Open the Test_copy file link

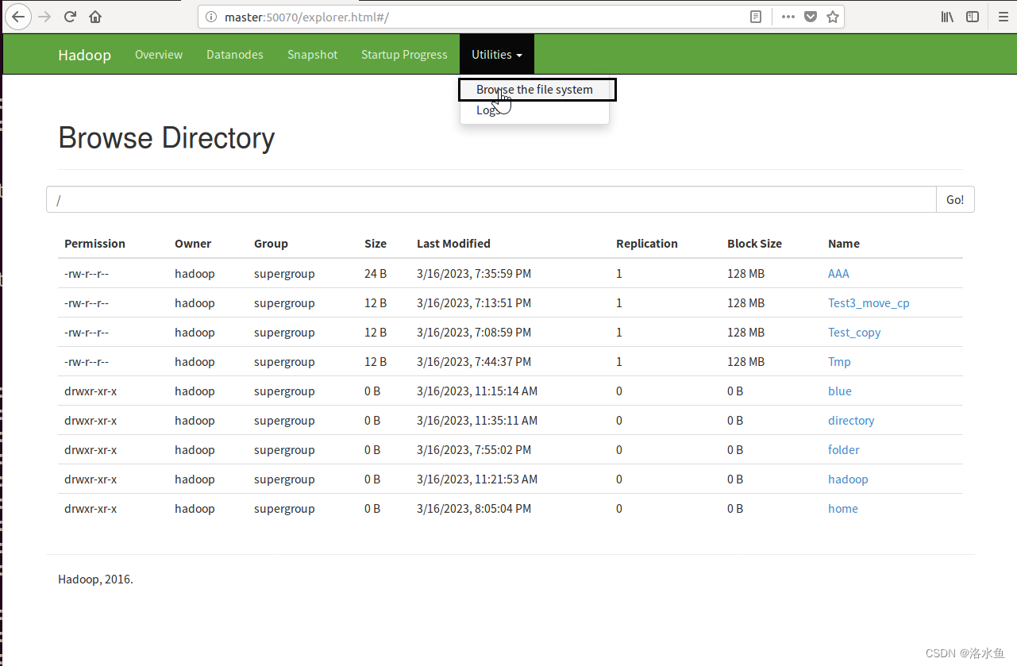pyautogui.click(x=854, y=333)
